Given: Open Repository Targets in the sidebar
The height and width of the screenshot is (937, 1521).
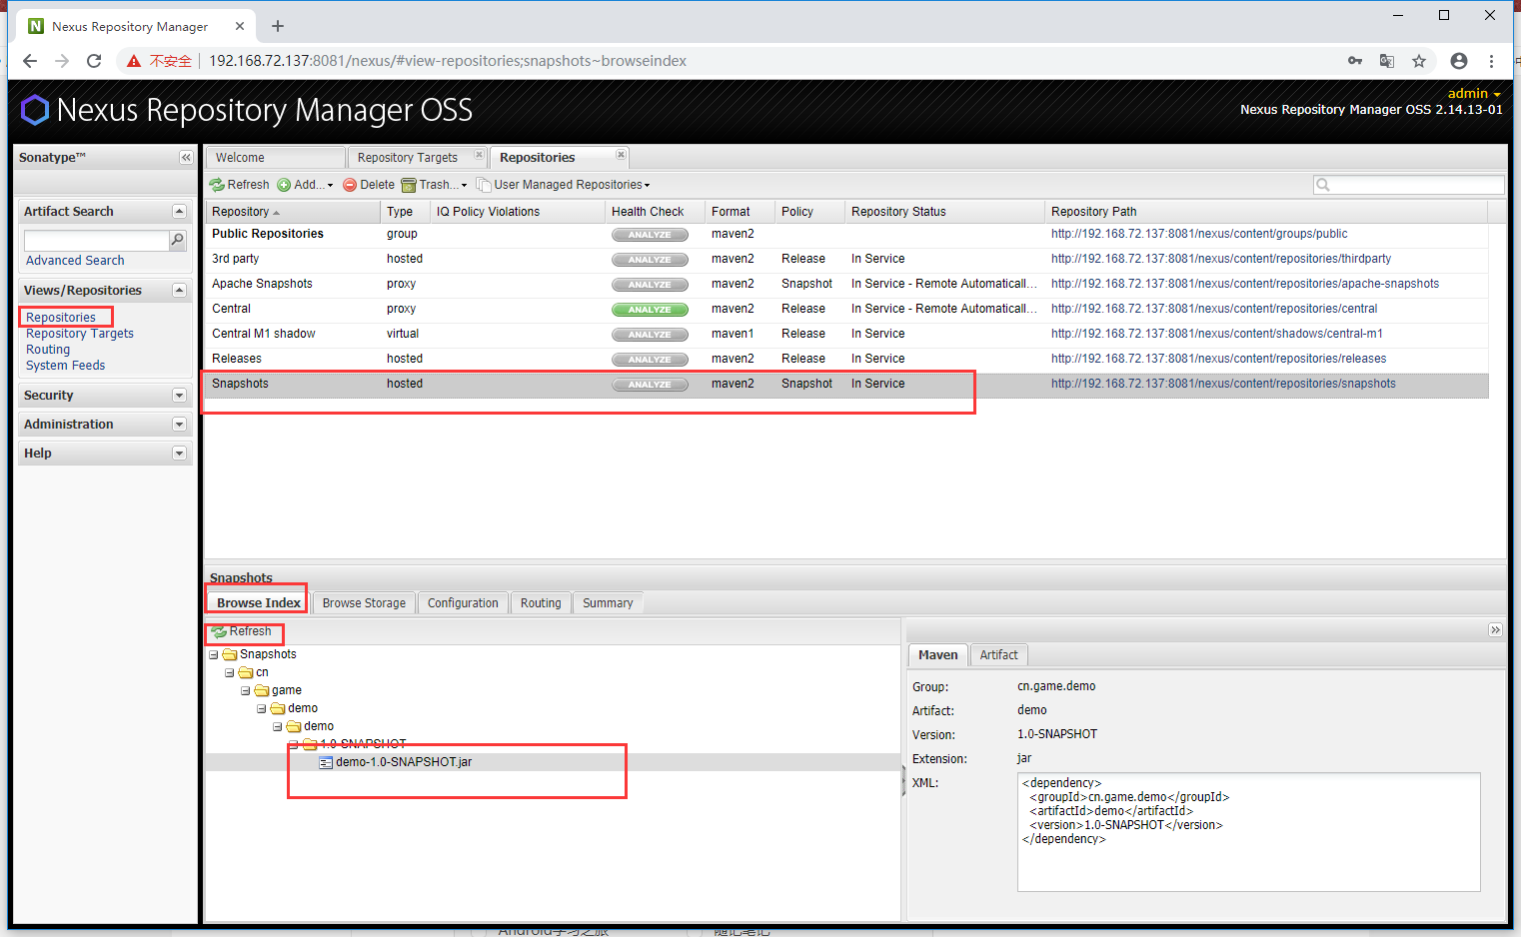Looking at the screenshot, I should coord(80,334).
